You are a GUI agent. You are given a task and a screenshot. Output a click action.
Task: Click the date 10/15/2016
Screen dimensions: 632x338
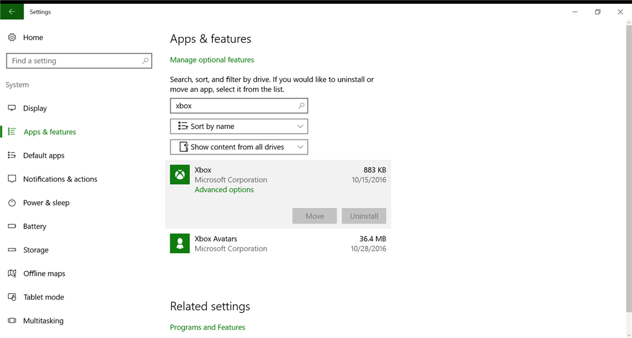[369, 180]
